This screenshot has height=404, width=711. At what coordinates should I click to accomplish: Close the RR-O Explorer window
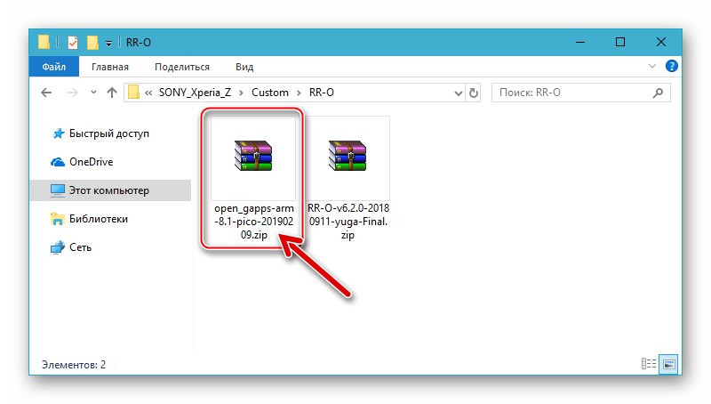[661, 42]
